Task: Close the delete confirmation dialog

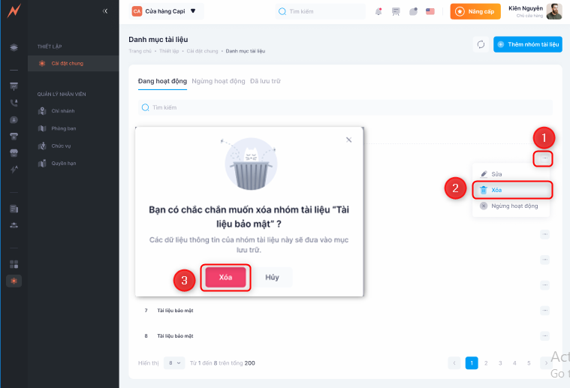Action: pos(348,140)
